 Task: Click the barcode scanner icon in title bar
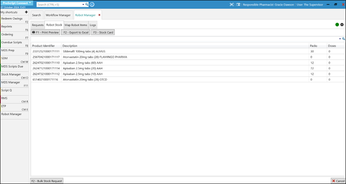pyautogui.click(x=232, y=4)
